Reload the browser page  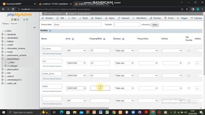coord(13,9)
